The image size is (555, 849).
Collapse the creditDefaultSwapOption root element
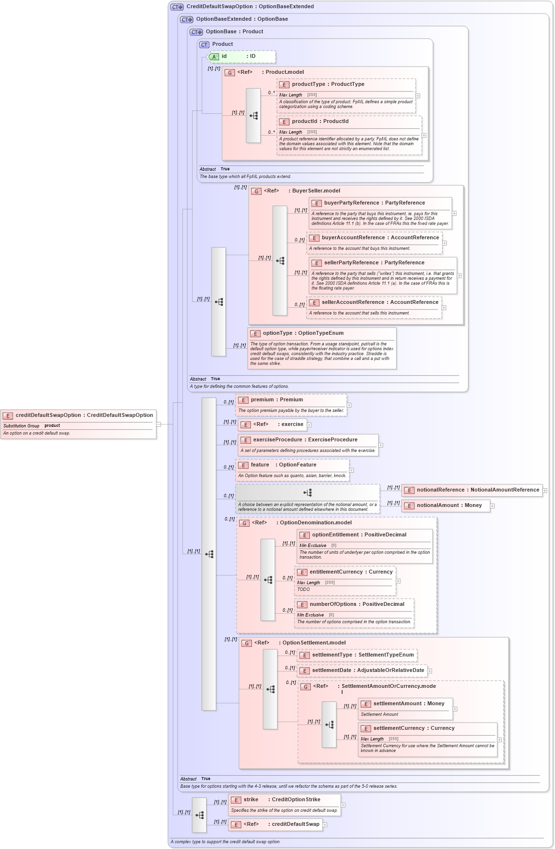click(x=158, y=424)
